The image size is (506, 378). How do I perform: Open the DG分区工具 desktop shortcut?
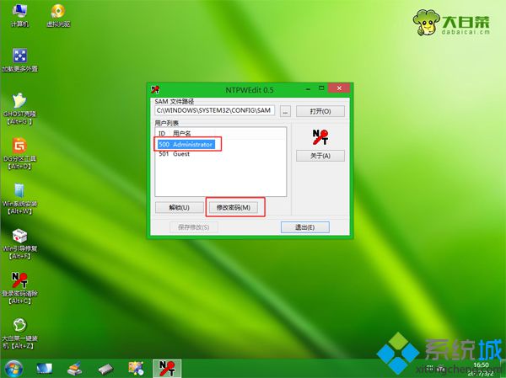[19, 153]
